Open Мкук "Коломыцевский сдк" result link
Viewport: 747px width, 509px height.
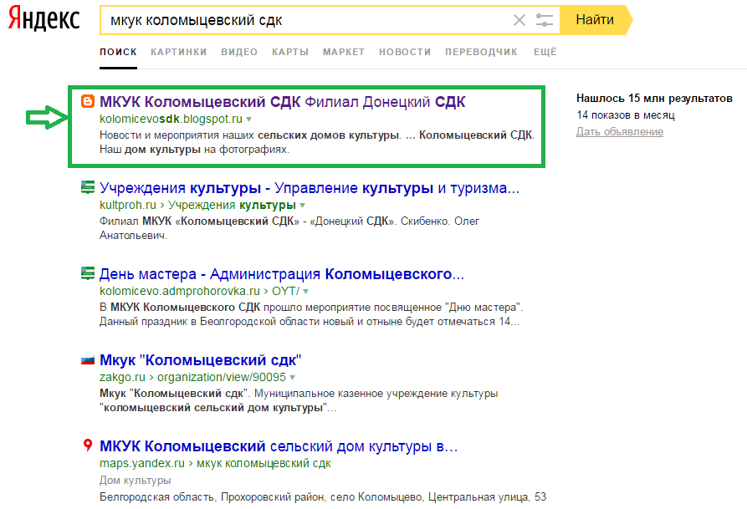(x=201, y=360)
